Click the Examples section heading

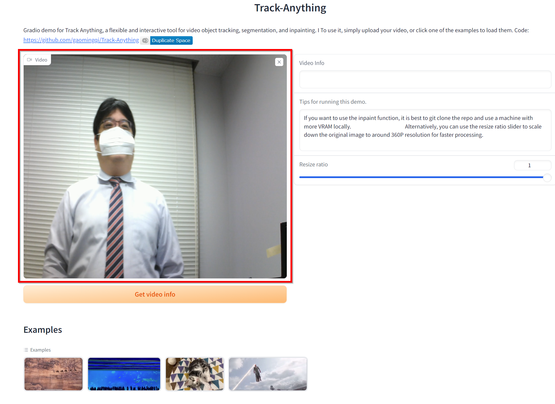pos(43,330)
